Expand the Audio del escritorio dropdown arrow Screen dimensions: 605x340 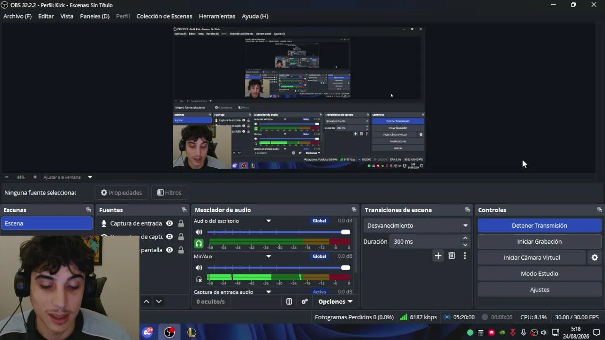(268, 221)
